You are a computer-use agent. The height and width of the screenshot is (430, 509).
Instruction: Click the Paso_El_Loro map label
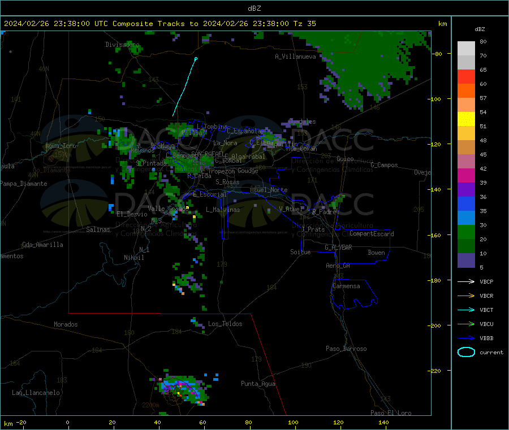391,413
